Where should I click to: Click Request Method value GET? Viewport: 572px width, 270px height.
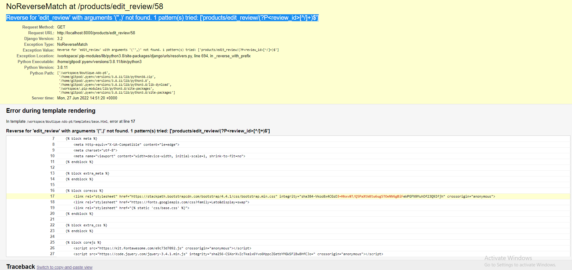pos(61,27)
